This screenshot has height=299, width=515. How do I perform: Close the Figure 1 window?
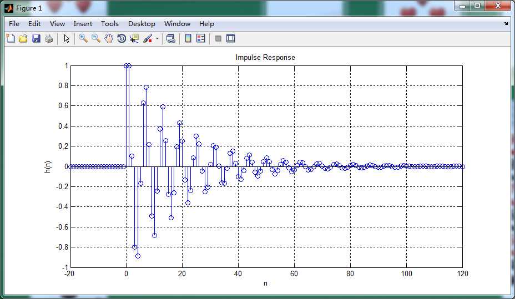point(498,6)
